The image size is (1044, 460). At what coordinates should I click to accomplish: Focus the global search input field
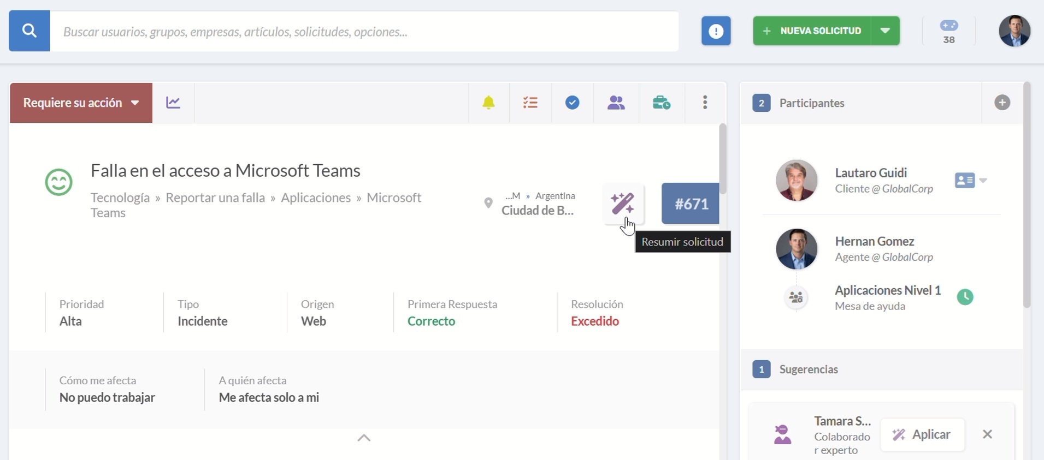coord(364,31)
